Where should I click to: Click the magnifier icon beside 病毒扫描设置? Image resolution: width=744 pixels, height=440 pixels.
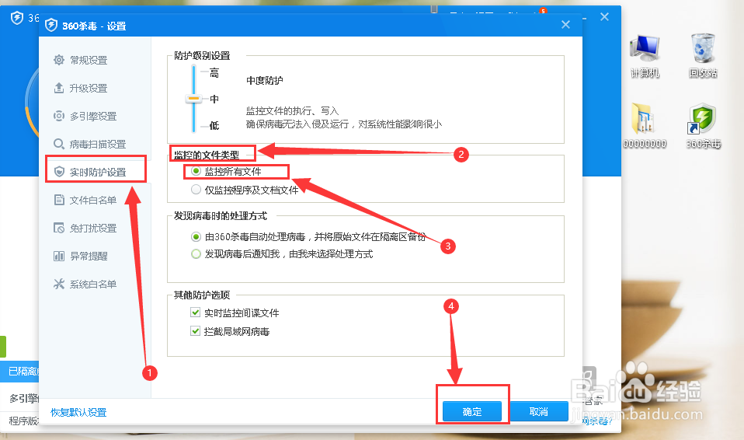point(59,144)
